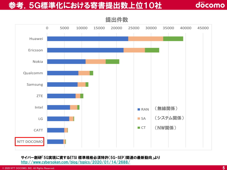Click Huawei's blue RAN bar segment

pos(88,39)
